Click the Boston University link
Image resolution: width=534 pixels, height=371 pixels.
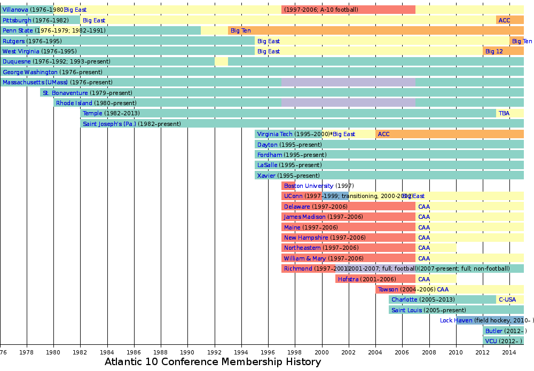pos(309,186)
